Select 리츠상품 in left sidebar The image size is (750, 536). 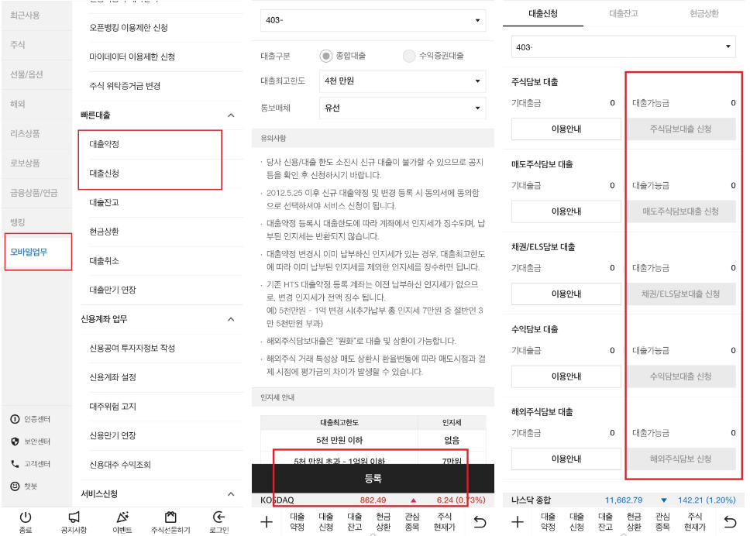tap(38, 133)
